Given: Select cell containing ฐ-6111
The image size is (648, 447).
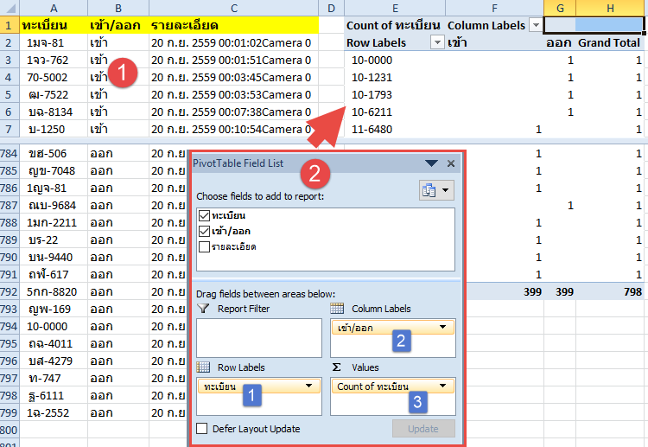Looking at the screenshot, I should coord(54,395).
